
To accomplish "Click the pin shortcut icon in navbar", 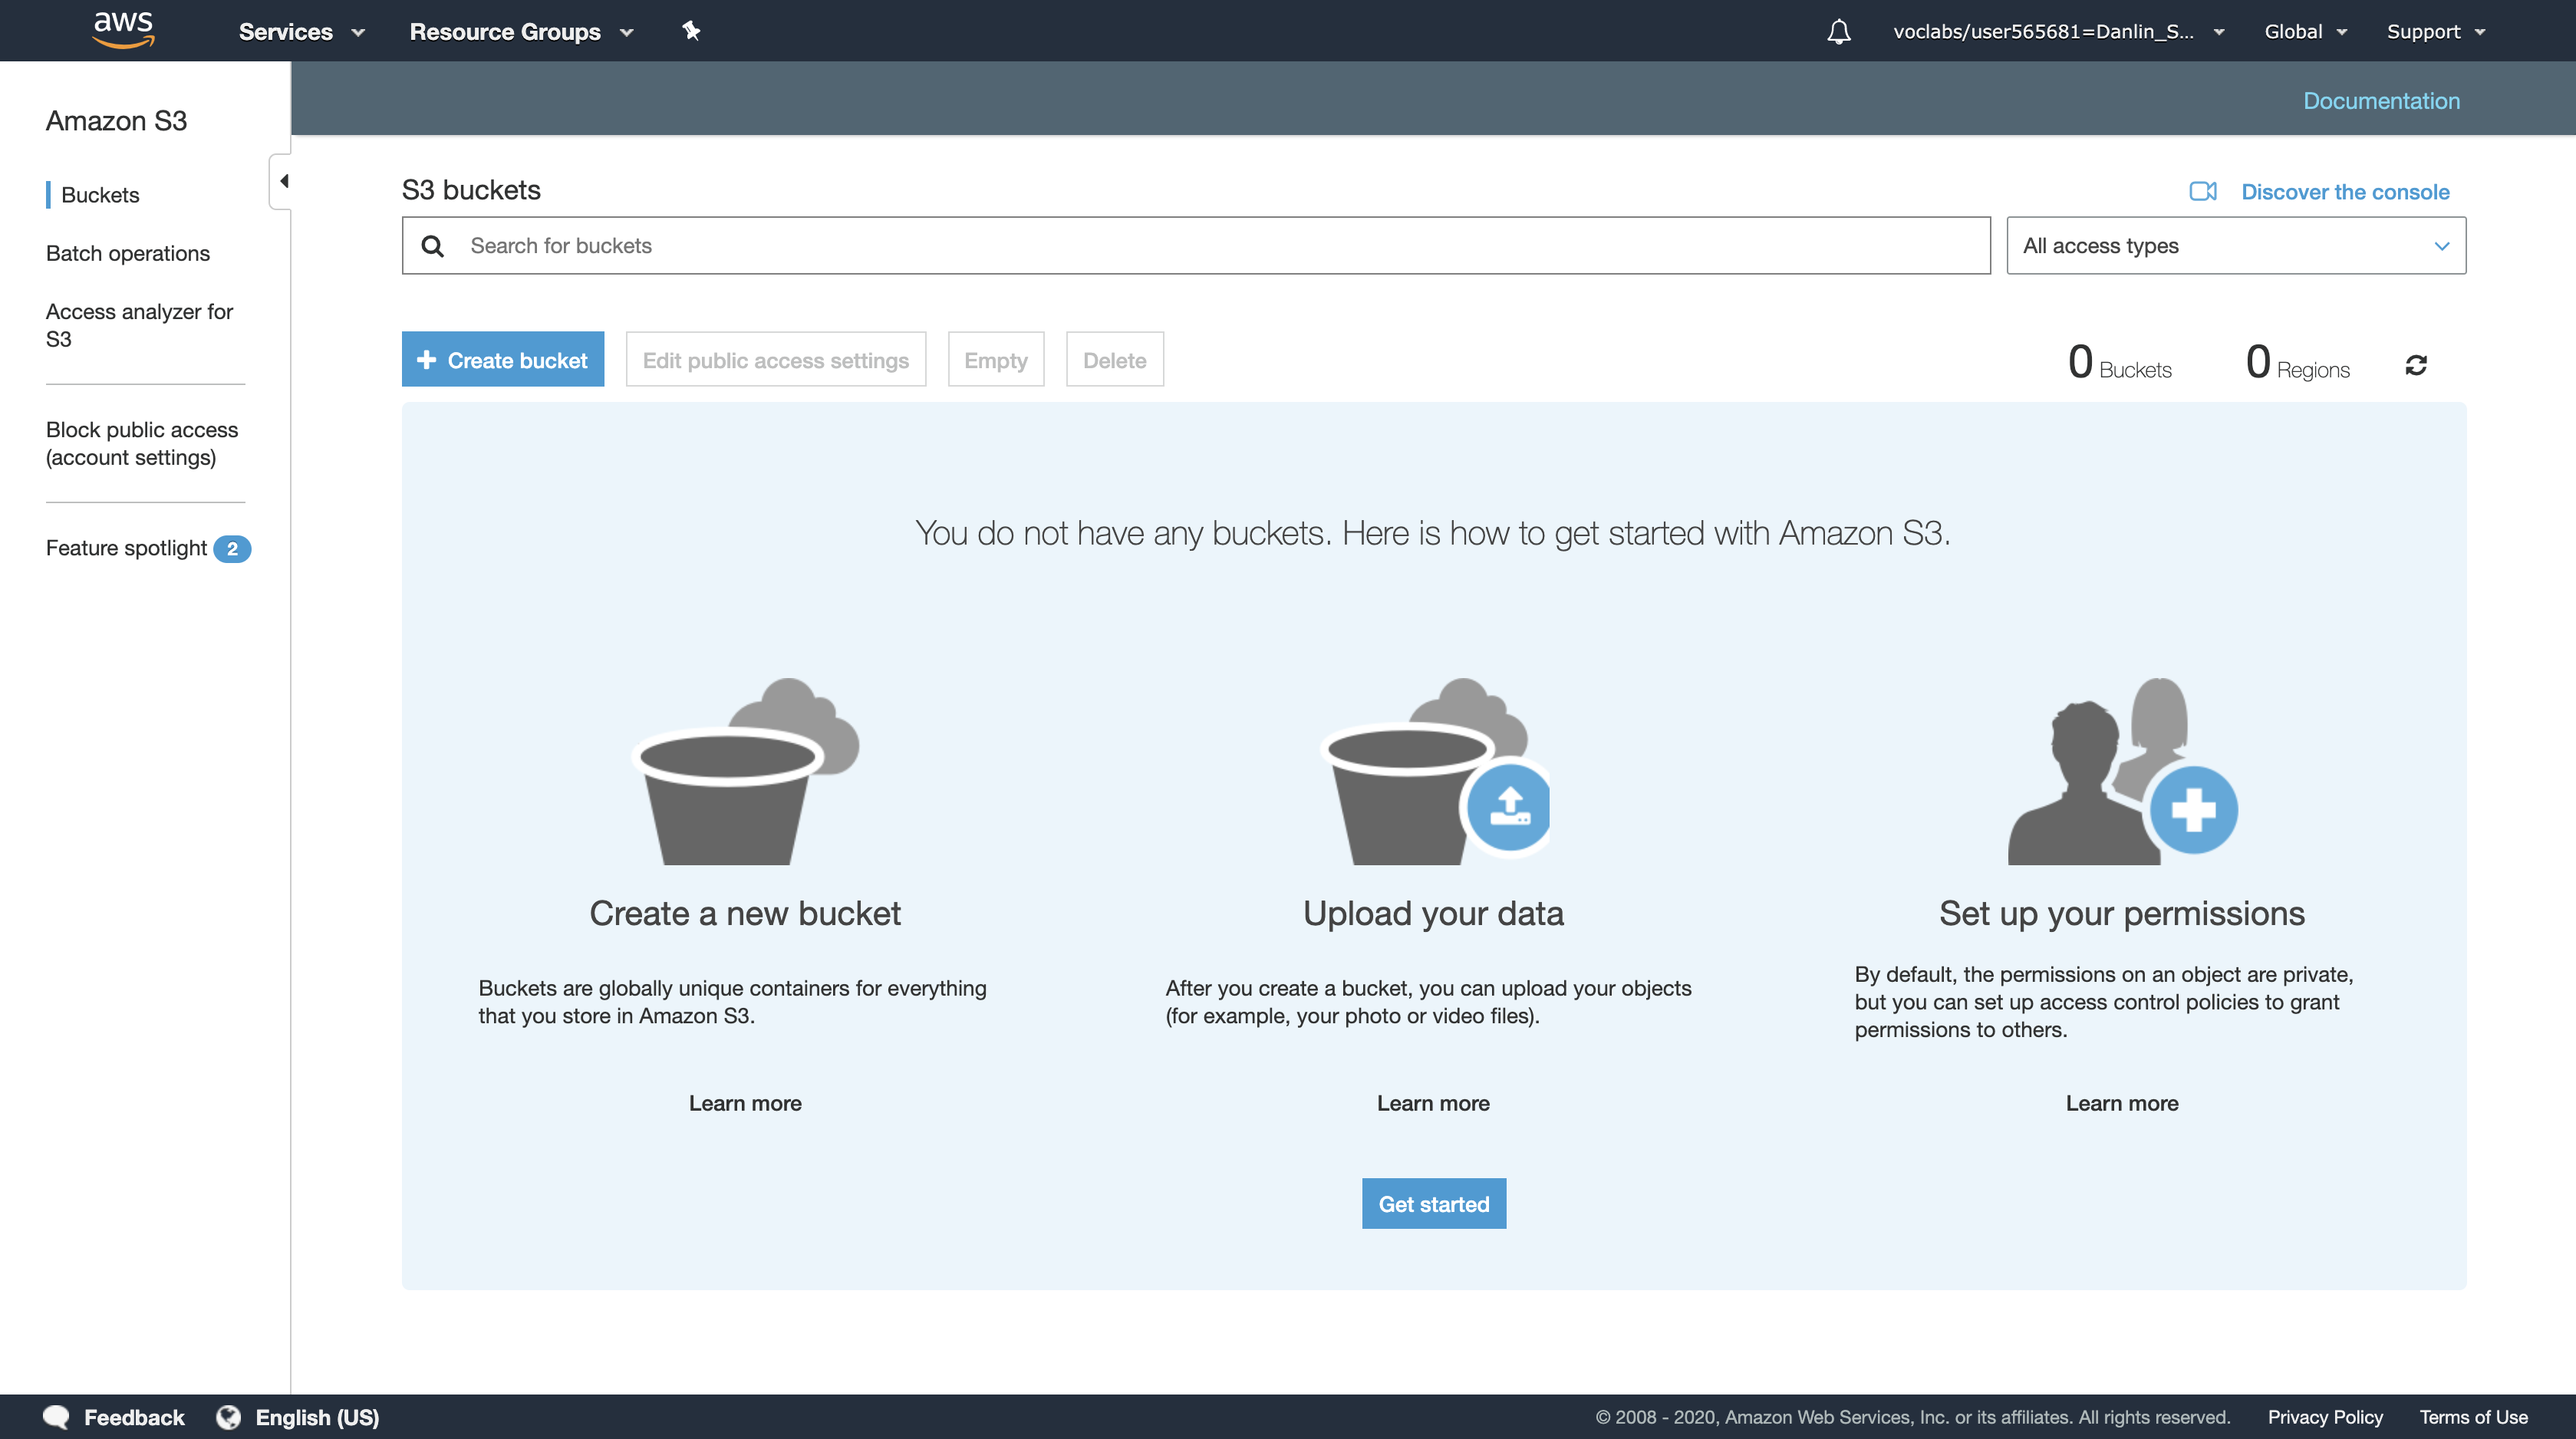I will pos(691,31).
